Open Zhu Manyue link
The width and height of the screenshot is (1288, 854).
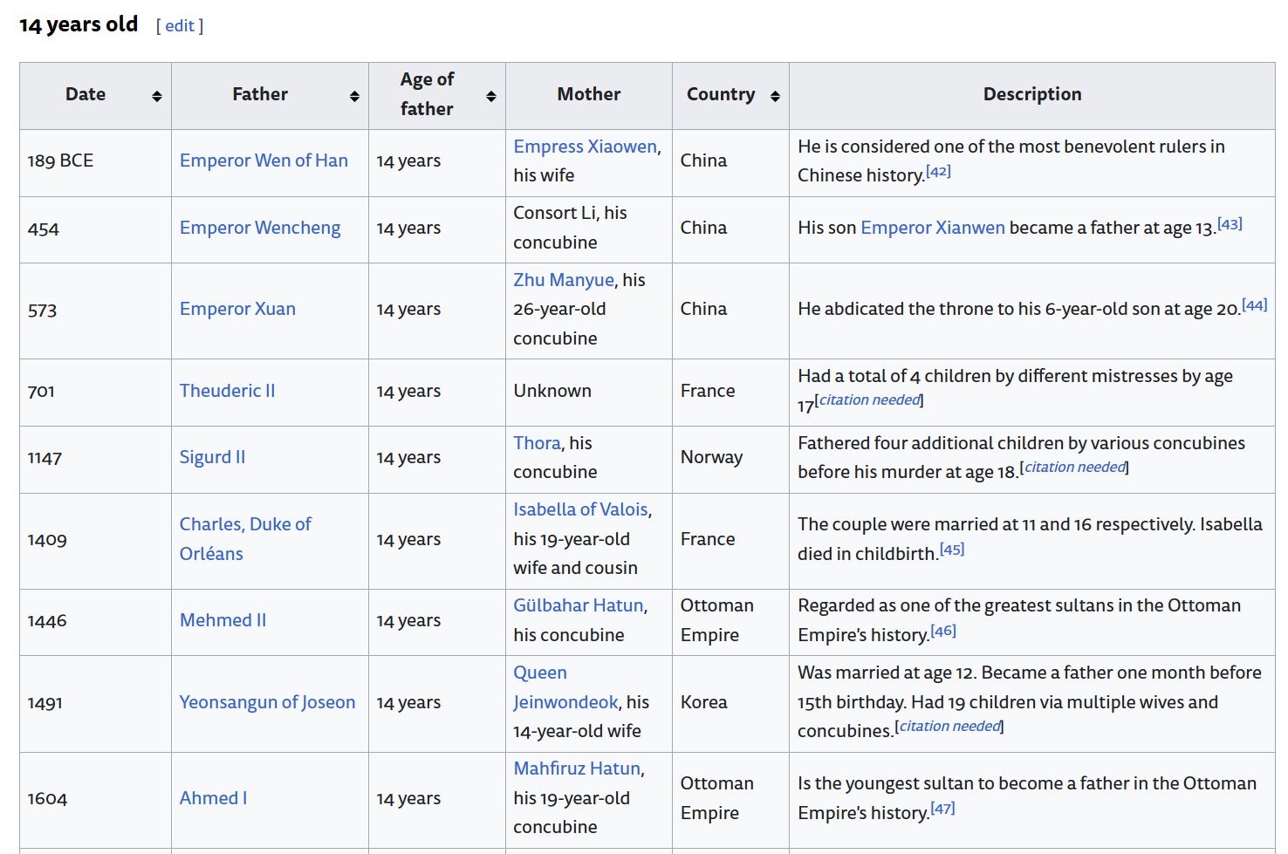[x=564, y=280]
